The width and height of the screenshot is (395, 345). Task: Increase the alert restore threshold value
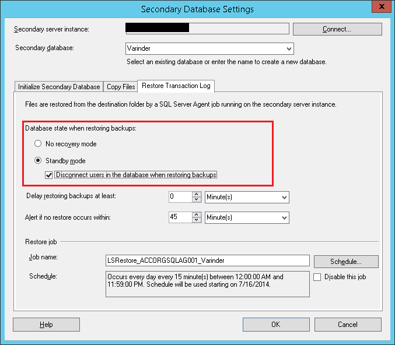197,214
